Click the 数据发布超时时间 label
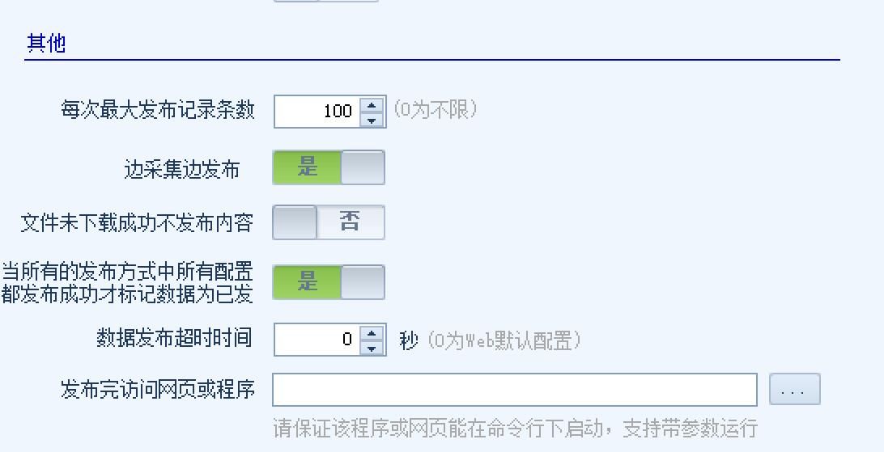The height and width of the screenshot is (452, 884). point(174,338)
